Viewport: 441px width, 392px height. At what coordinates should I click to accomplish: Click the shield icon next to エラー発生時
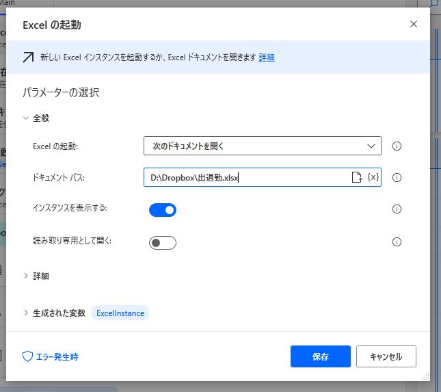27,356
